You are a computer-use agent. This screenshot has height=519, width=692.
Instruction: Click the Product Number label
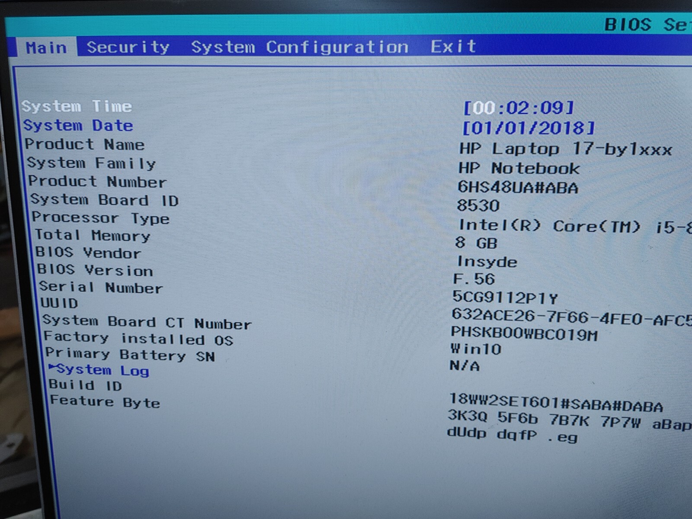[x=97, y=182]
